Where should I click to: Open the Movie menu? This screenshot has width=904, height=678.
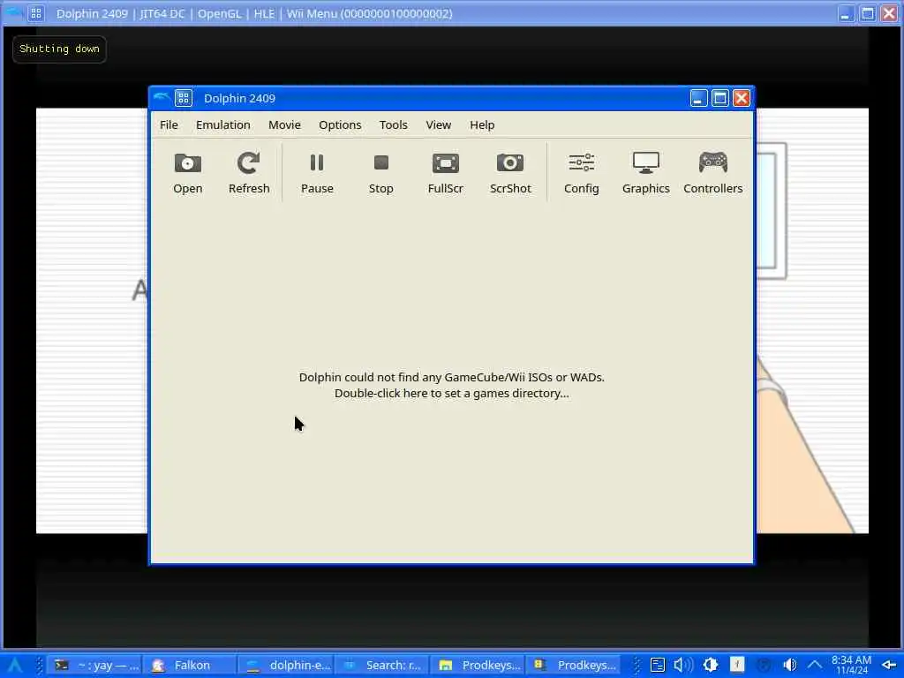(285, 125)
